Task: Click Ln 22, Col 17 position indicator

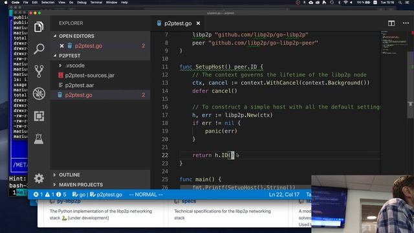Action: tap(284, 194)
